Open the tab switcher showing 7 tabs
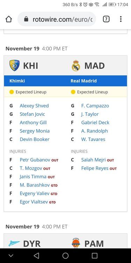The width and height of the screenshot is (131, 263). point(106,19)
